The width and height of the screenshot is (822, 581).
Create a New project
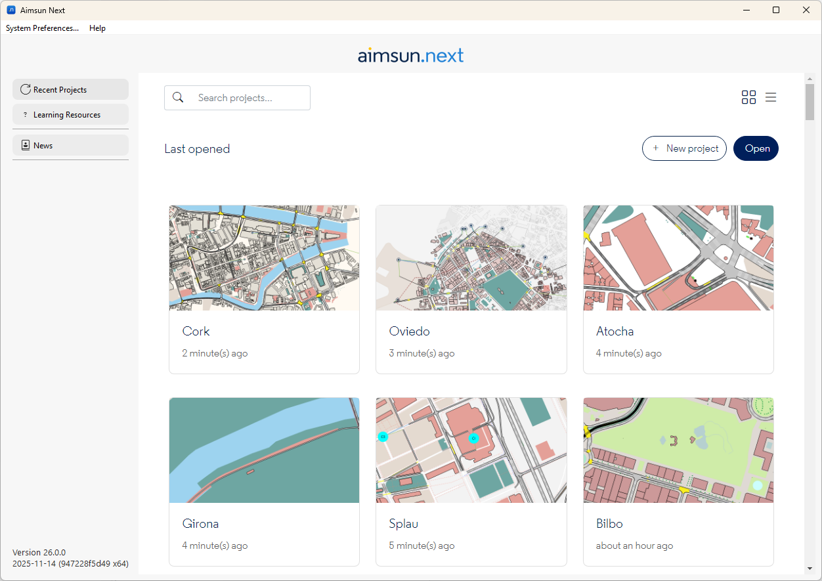coord(684,148)
